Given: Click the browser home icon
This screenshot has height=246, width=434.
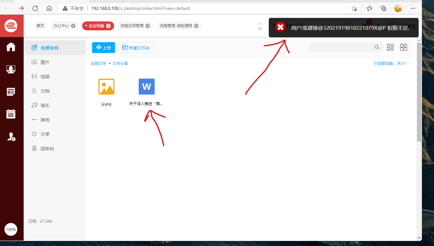Looking at the screenshot, I should (49, 8).
